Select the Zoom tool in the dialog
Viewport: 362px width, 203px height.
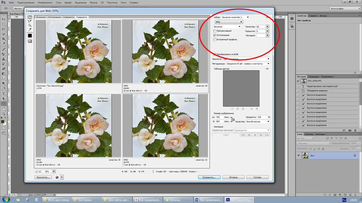(x=30, y=25)
